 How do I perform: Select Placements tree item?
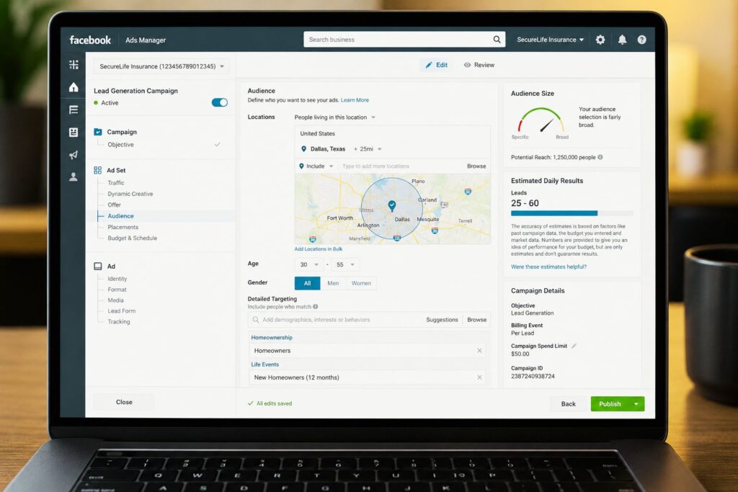click(123, 227)
